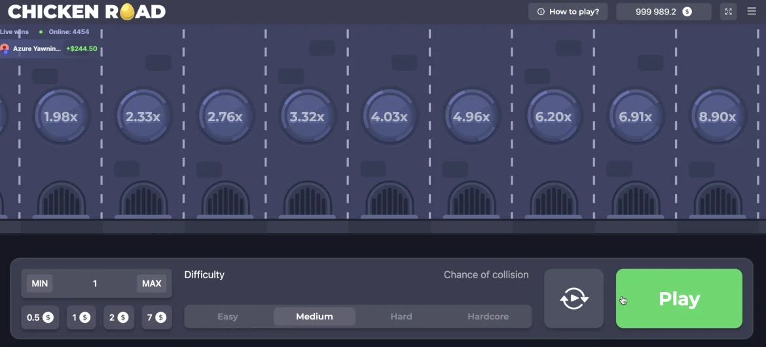Image resolution: width=766 pixels, height=347 pixels.
Task: Start the game with Play button
Action: pyautogui.click(x=679, y=299)
